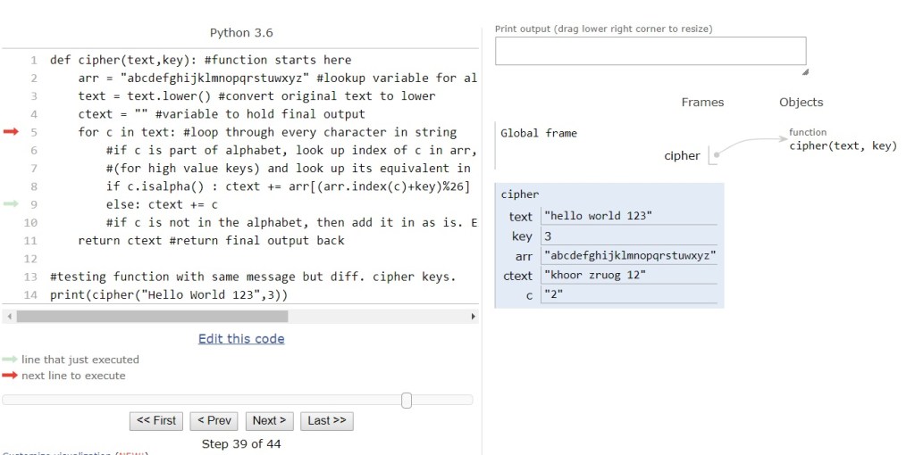Click the print output box resize handle
The image size is (915, 455).
pos(802,71)
